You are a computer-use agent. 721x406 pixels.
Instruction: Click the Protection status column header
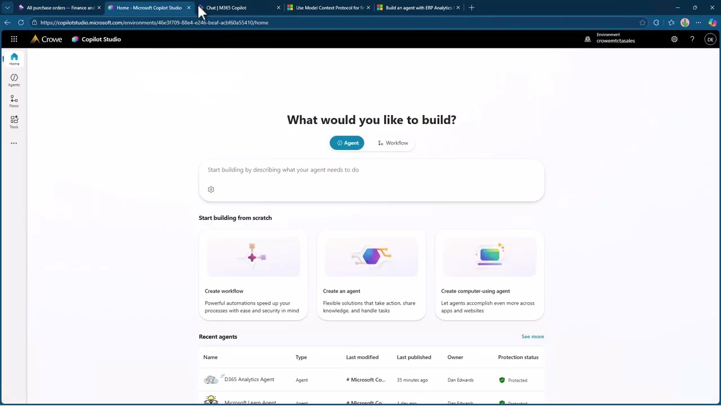[x=518, y=358]
